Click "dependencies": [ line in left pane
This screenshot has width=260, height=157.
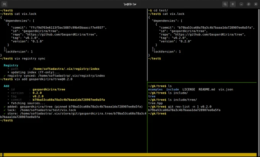[19, 21]
